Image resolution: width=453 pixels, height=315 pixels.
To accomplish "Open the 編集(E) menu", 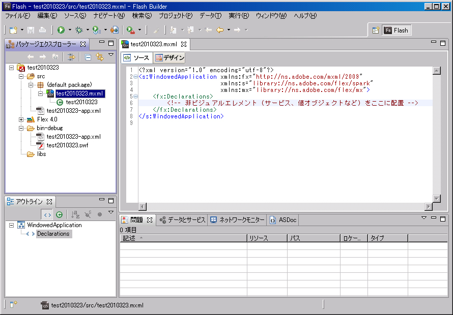I will click(47, 16).
